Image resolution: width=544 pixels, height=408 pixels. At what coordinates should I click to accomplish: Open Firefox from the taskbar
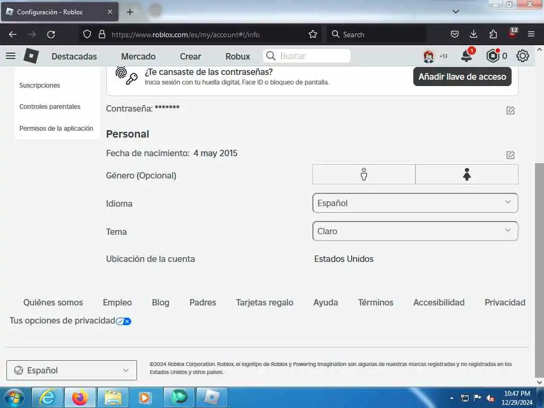[x=80, y=397]
